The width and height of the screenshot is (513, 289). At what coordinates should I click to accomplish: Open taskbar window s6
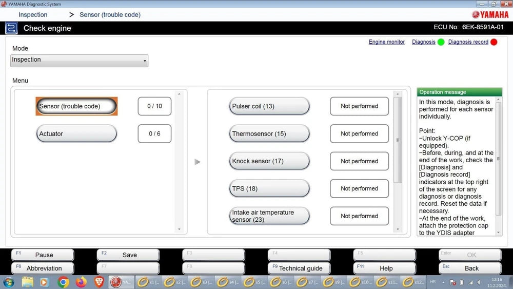(x=281, y=282)
